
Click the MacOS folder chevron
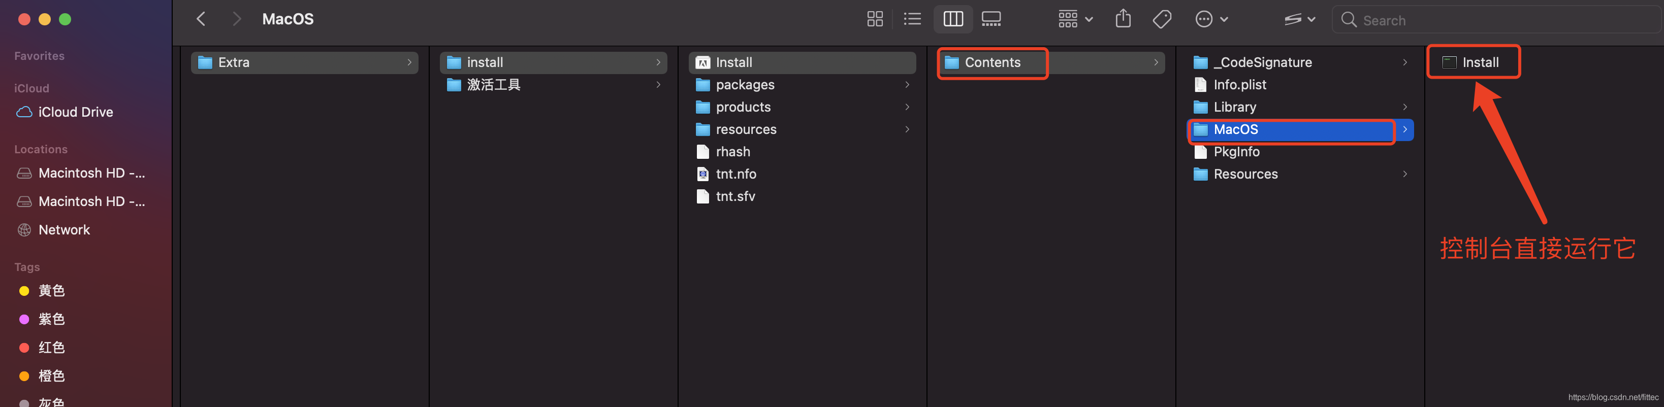coord(1404,129)
